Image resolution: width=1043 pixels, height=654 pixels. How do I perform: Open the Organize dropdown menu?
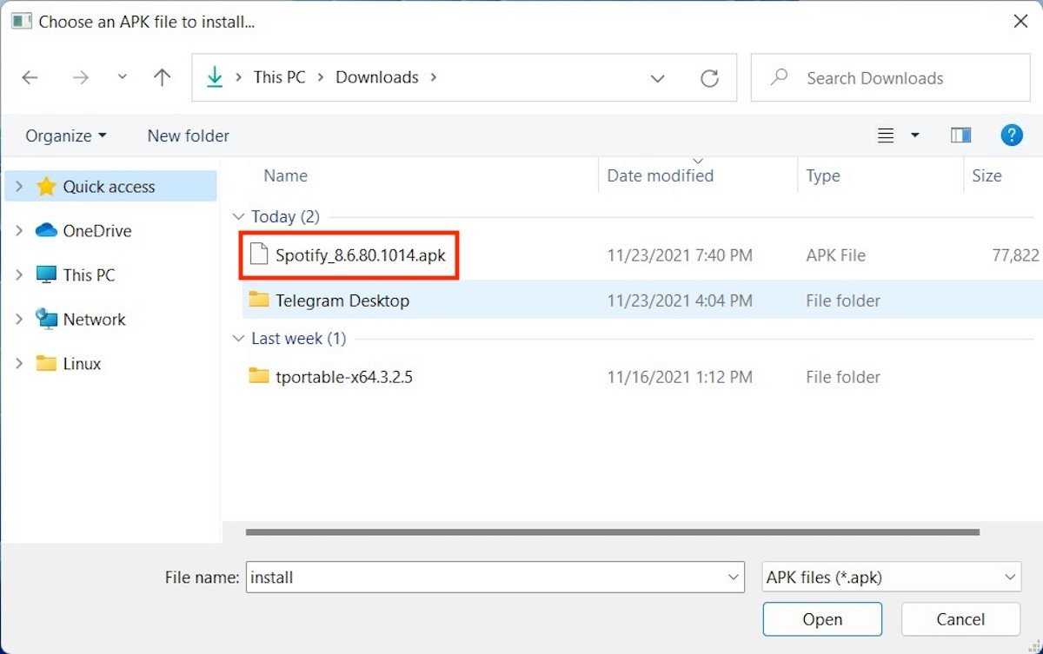coord(66,135)
